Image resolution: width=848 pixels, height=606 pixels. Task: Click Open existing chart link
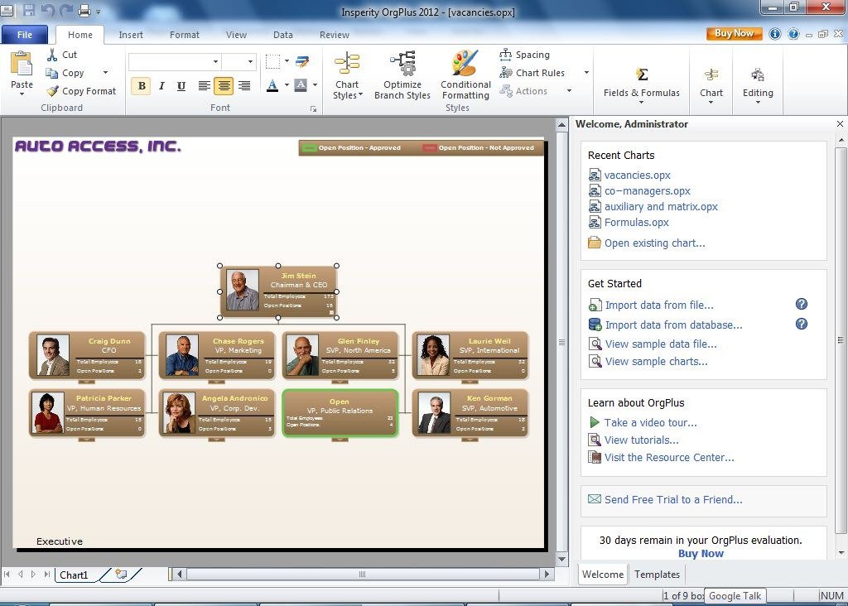point(655,243)
